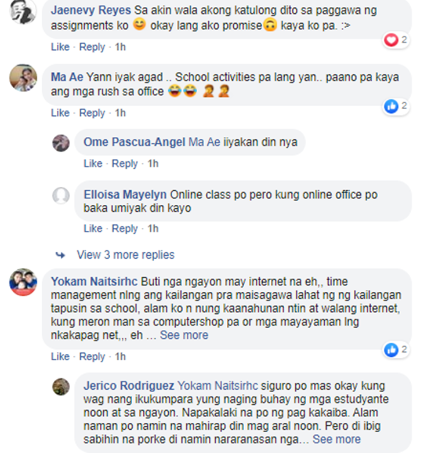Click the thumbs-up reaction icon on Ma Ae Yann's comment

coord(391,106)
